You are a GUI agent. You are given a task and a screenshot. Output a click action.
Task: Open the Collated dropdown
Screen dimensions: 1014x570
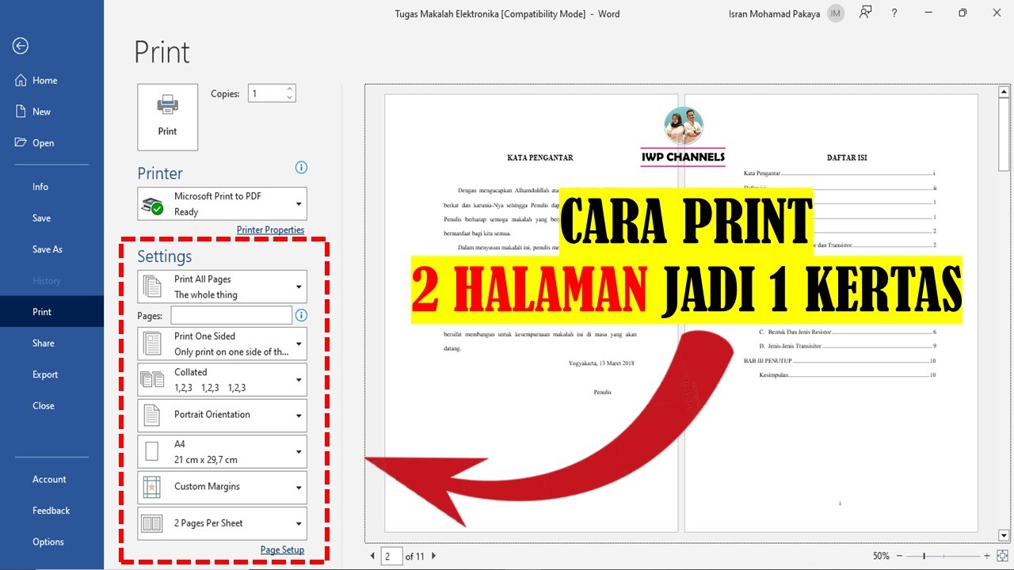click(222, 379)
